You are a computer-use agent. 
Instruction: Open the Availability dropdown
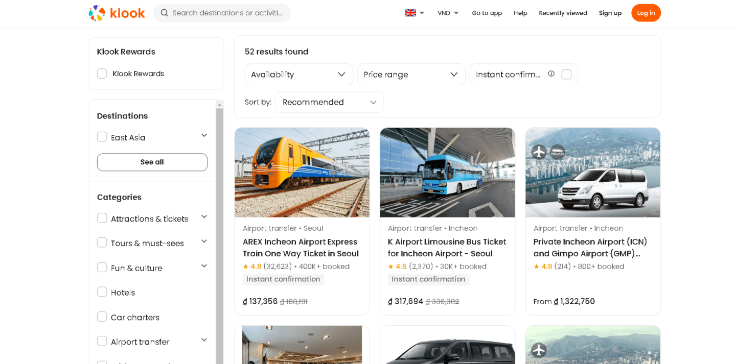tap(298, 74)
